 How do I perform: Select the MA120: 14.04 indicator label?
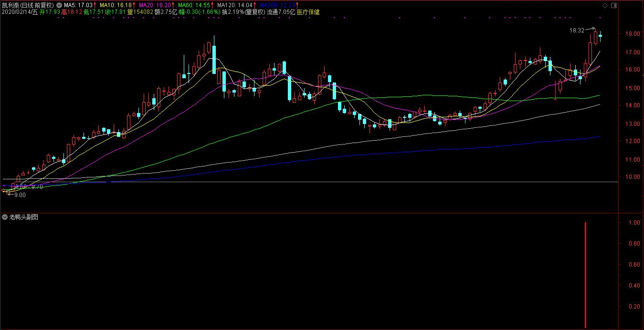pyautogui.click(x=234, y=5)
